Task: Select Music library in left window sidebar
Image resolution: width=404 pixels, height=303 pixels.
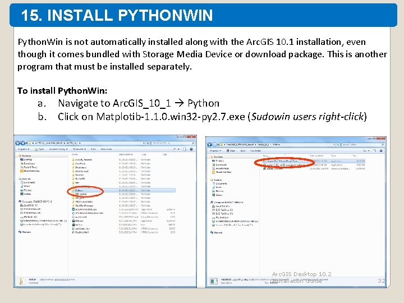Action: 25,186
